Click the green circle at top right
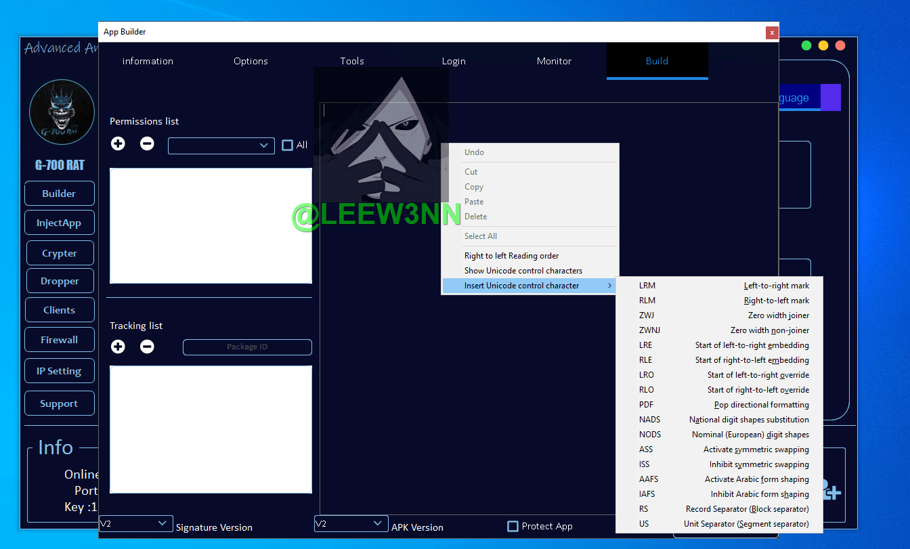910x549 pixels. pyautogui.click(x=806, y=45)
